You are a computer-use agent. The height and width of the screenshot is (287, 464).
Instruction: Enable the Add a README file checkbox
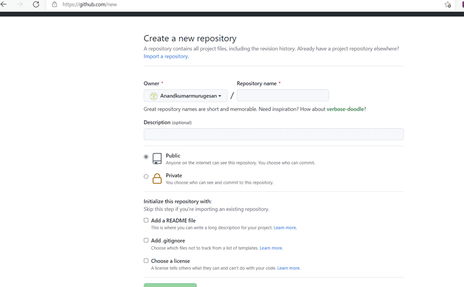coord(146,220)
